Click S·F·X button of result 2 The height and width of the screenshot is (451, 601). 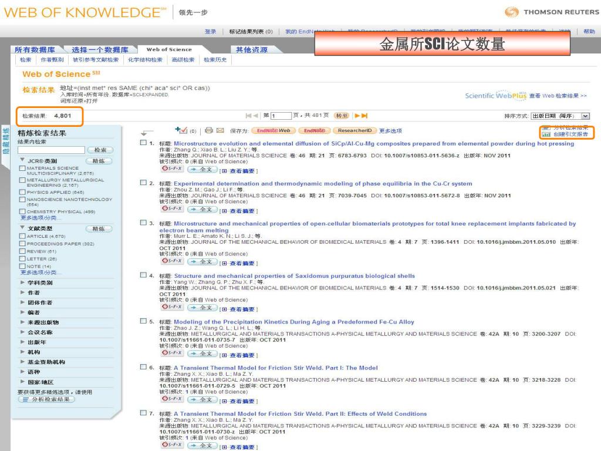pyautogui.click(x=172, y=208)
